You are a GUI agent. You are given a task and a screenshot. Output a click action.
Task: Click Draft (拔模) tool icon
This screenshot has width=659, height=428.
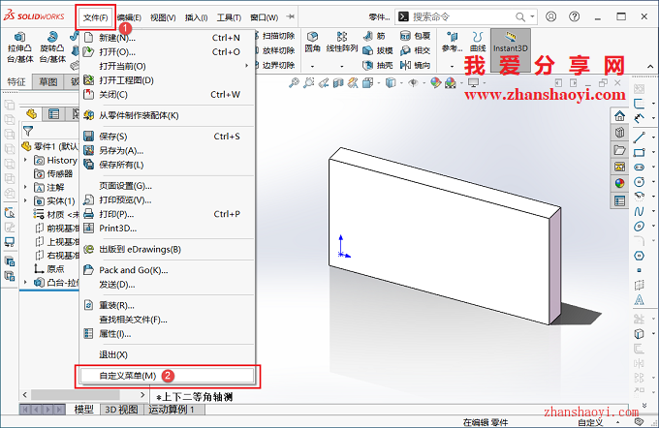[x=377, y=50]
